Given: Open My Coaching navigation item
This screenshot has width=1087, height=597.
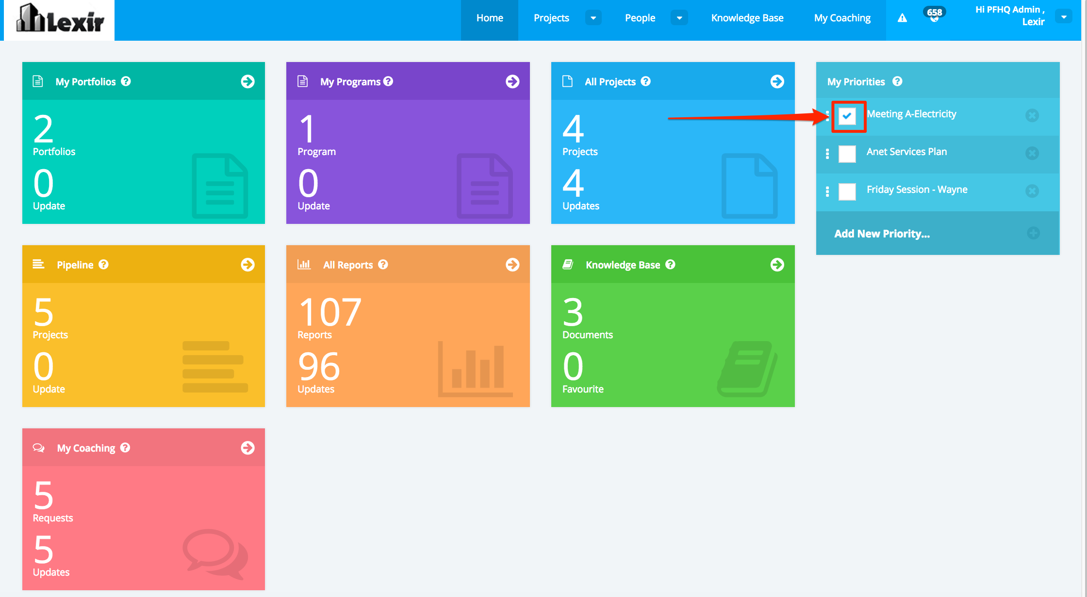Looking at the screenshot, I should [842, 18].
